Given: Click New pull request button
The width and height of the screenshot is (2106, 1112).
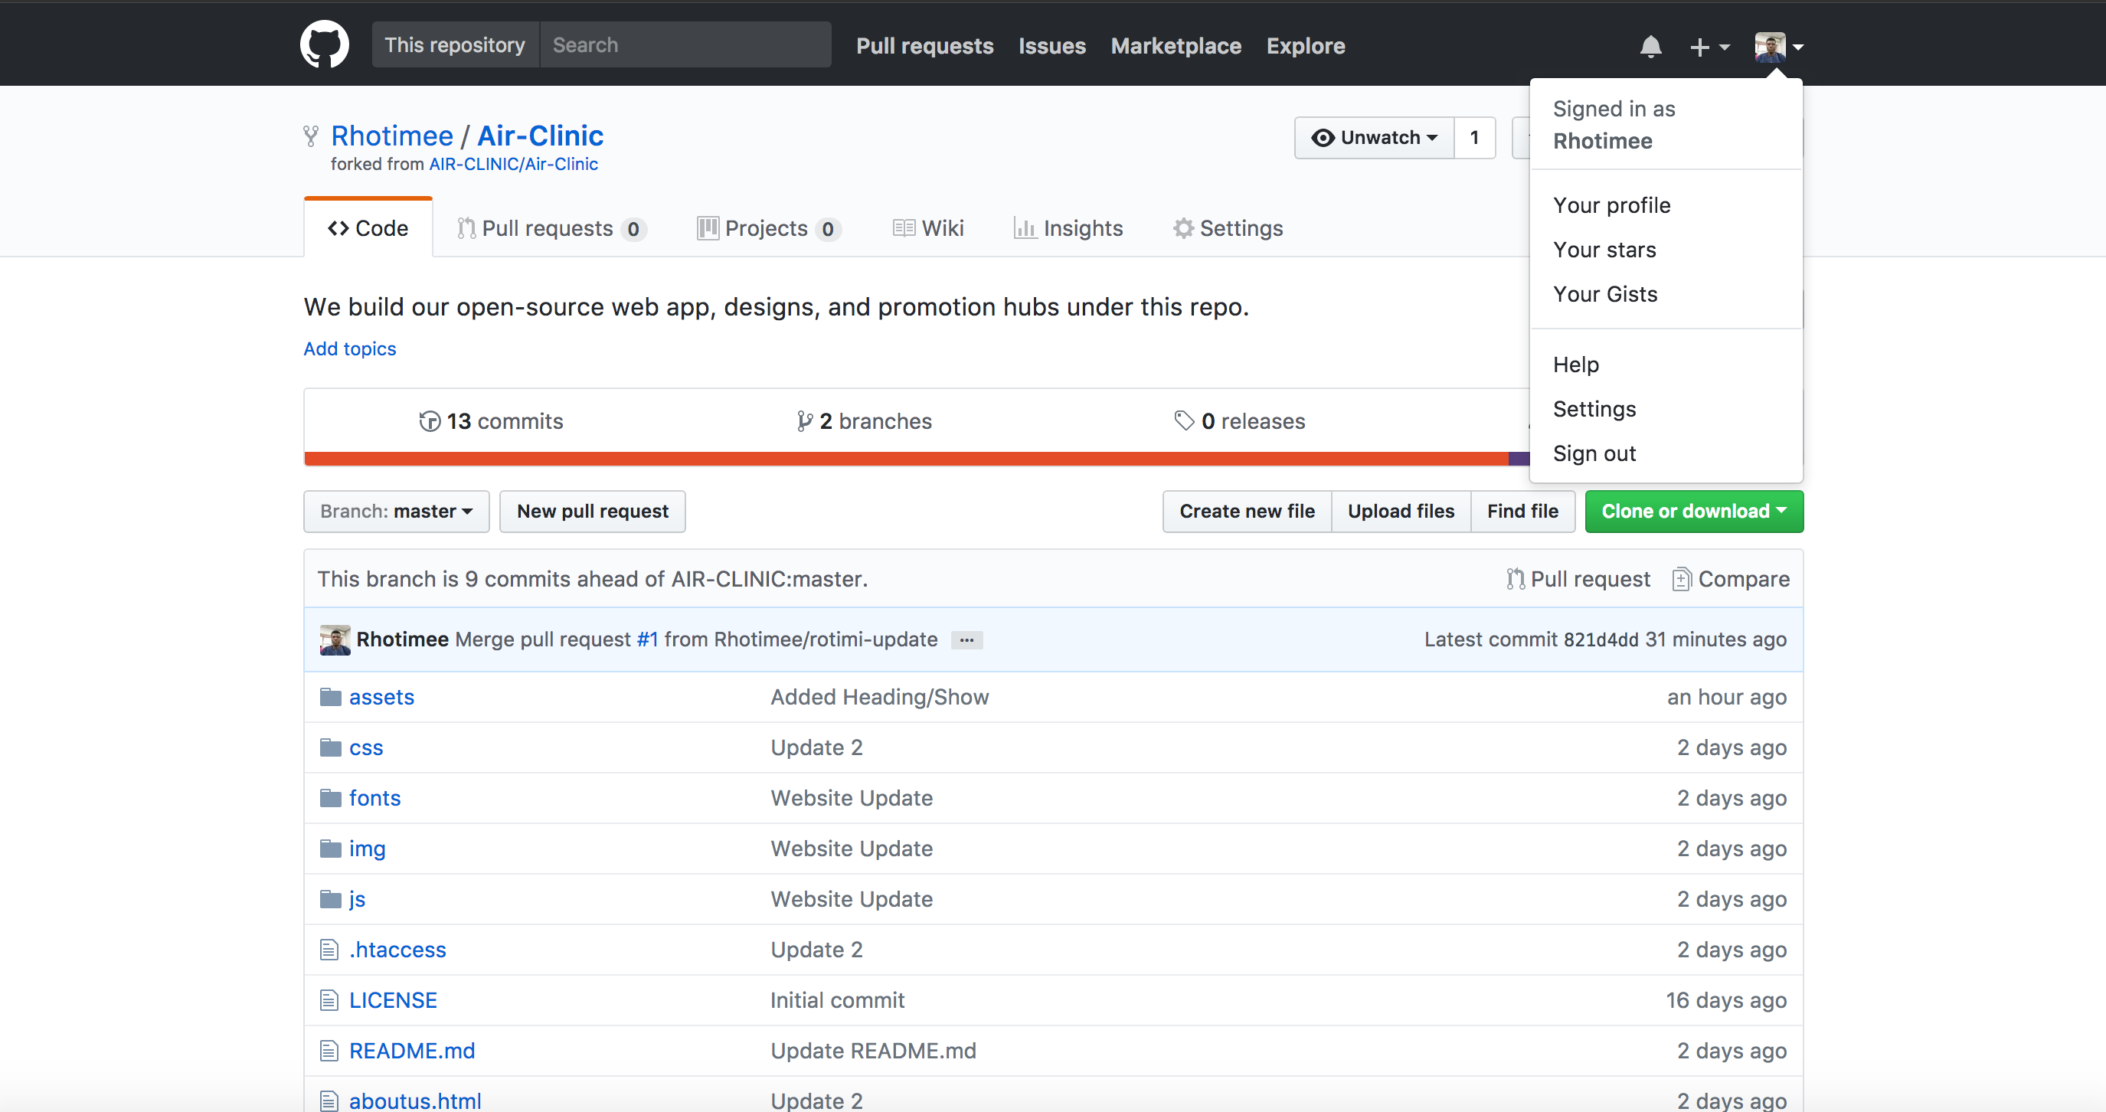Looking at the screenshot, I should point(593,511).
